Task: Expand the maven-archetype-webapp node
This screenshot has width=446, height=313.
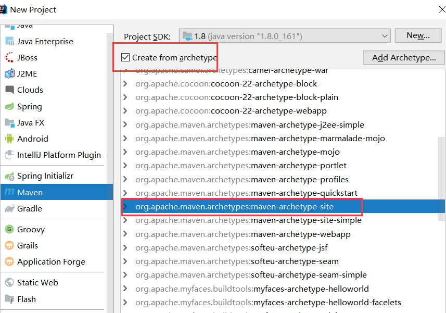Action: [125, 234]
